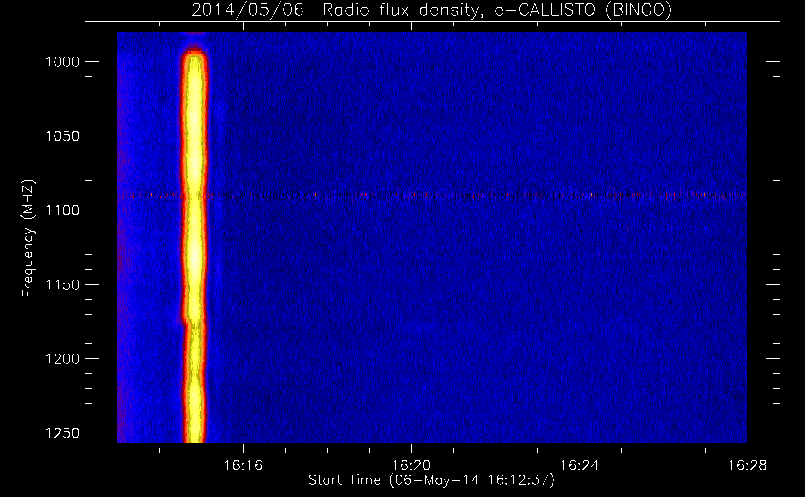Click the 1250 frequency tick label
Image resolution: width=805 pixels, height=497 pixels.
click(62, 433)
